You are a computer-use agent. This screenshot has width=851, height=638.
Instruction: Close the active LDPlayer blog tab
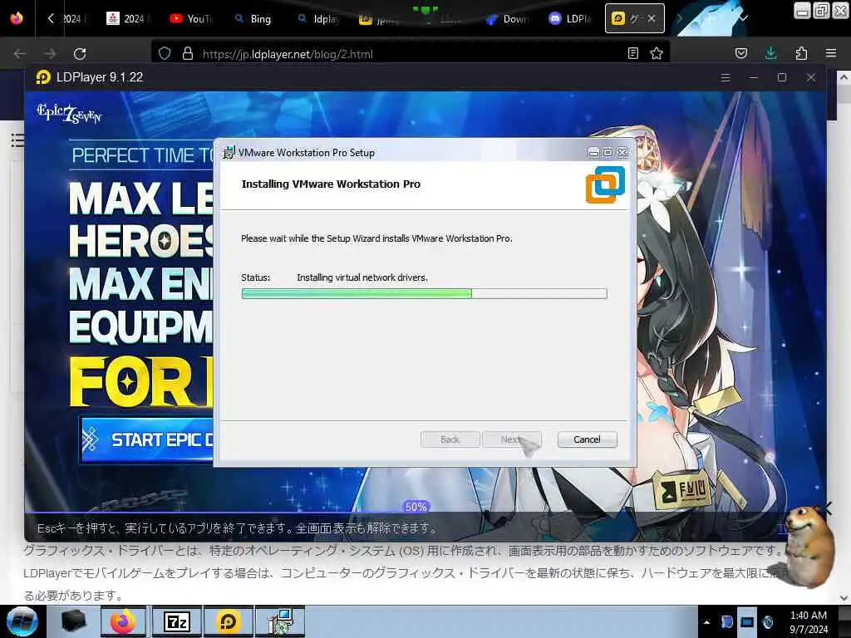point(652,18)
